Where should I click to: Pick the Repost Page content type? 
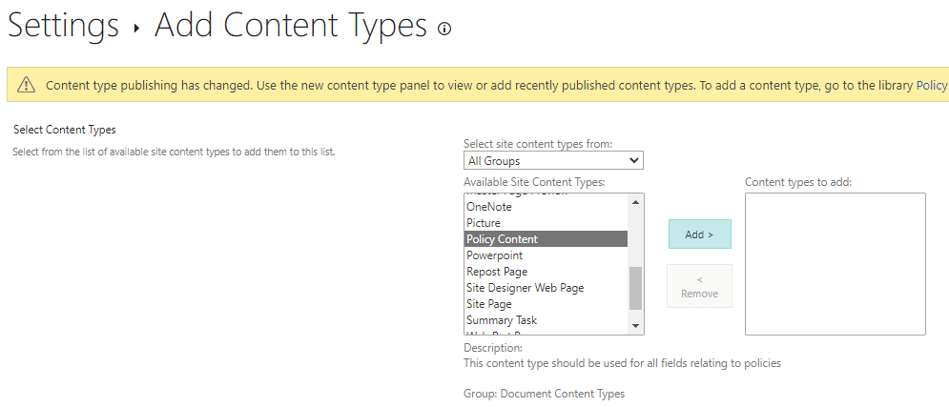(496, 272)
